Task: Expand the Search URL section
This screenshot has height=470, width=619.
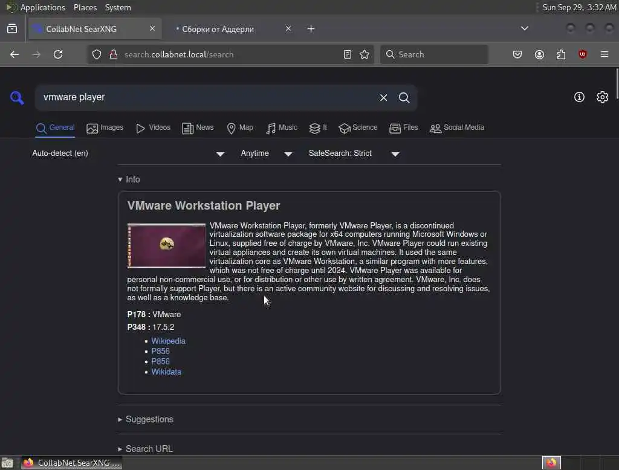Action: pos(145,449)
